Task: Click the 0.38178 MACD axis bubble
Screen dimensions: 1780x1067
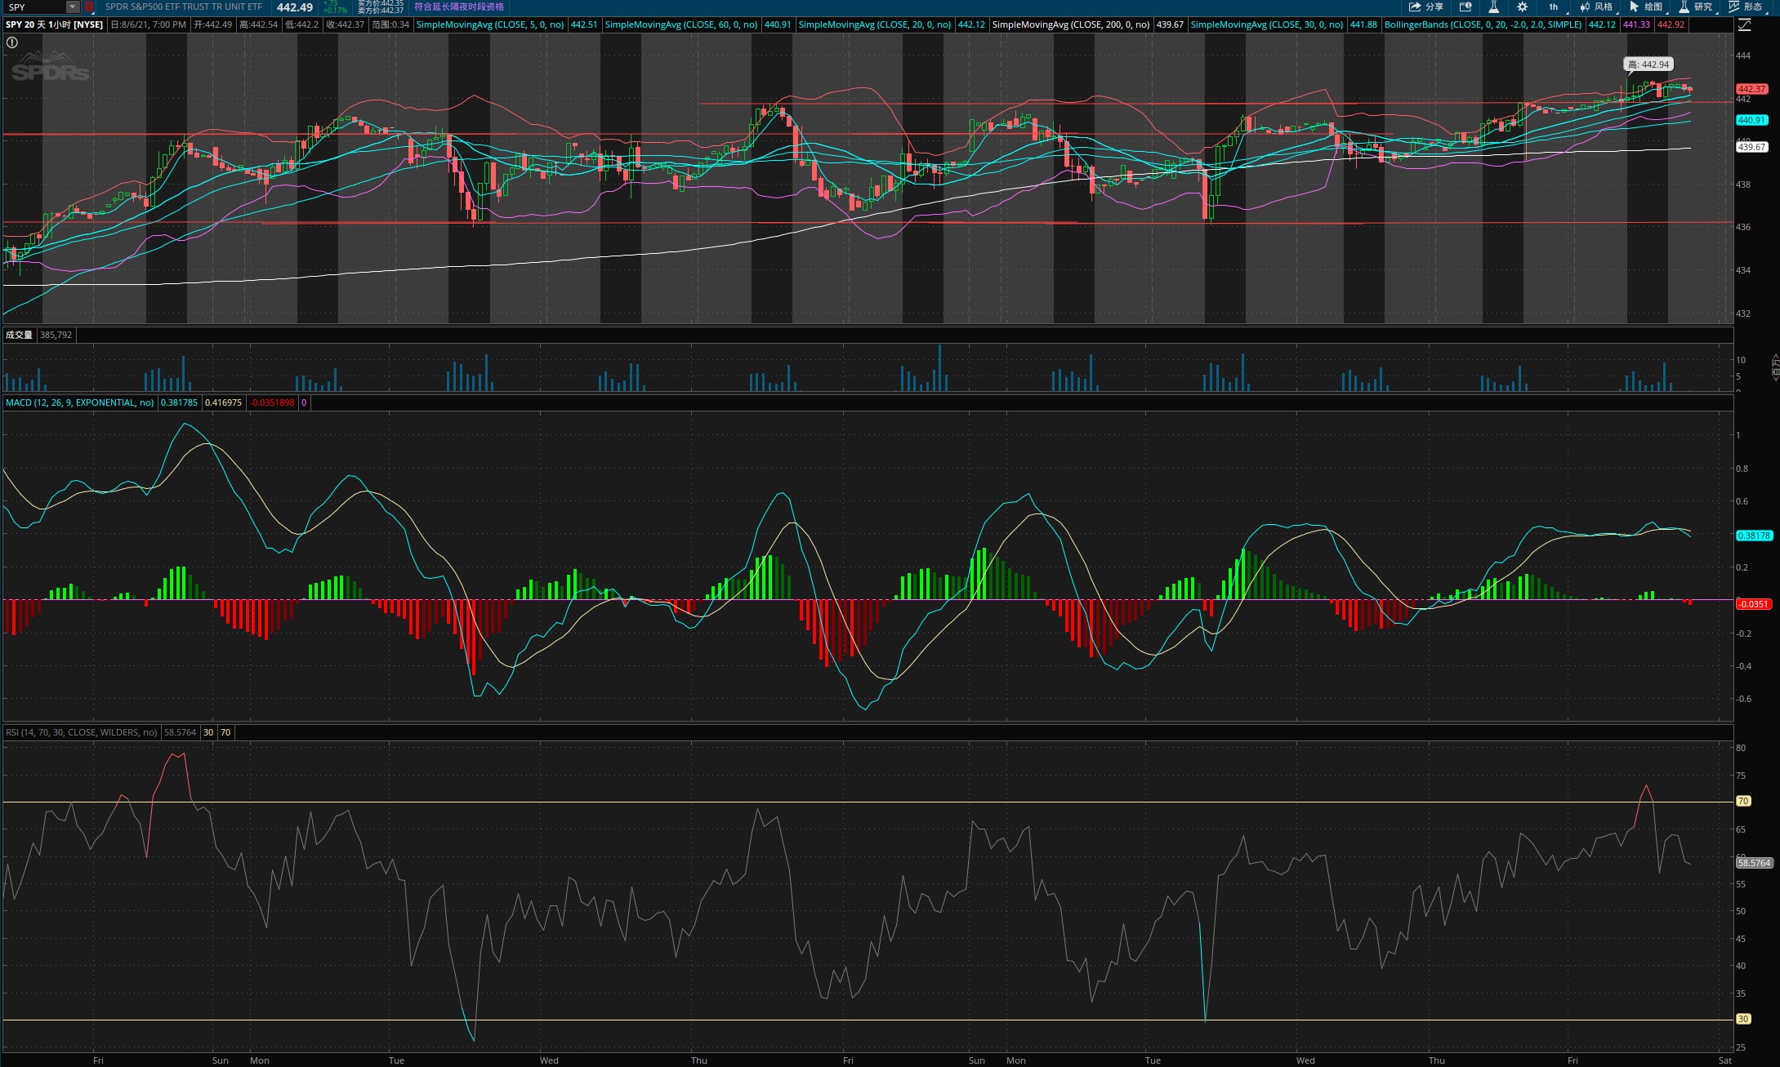Action: [1754, 536]
